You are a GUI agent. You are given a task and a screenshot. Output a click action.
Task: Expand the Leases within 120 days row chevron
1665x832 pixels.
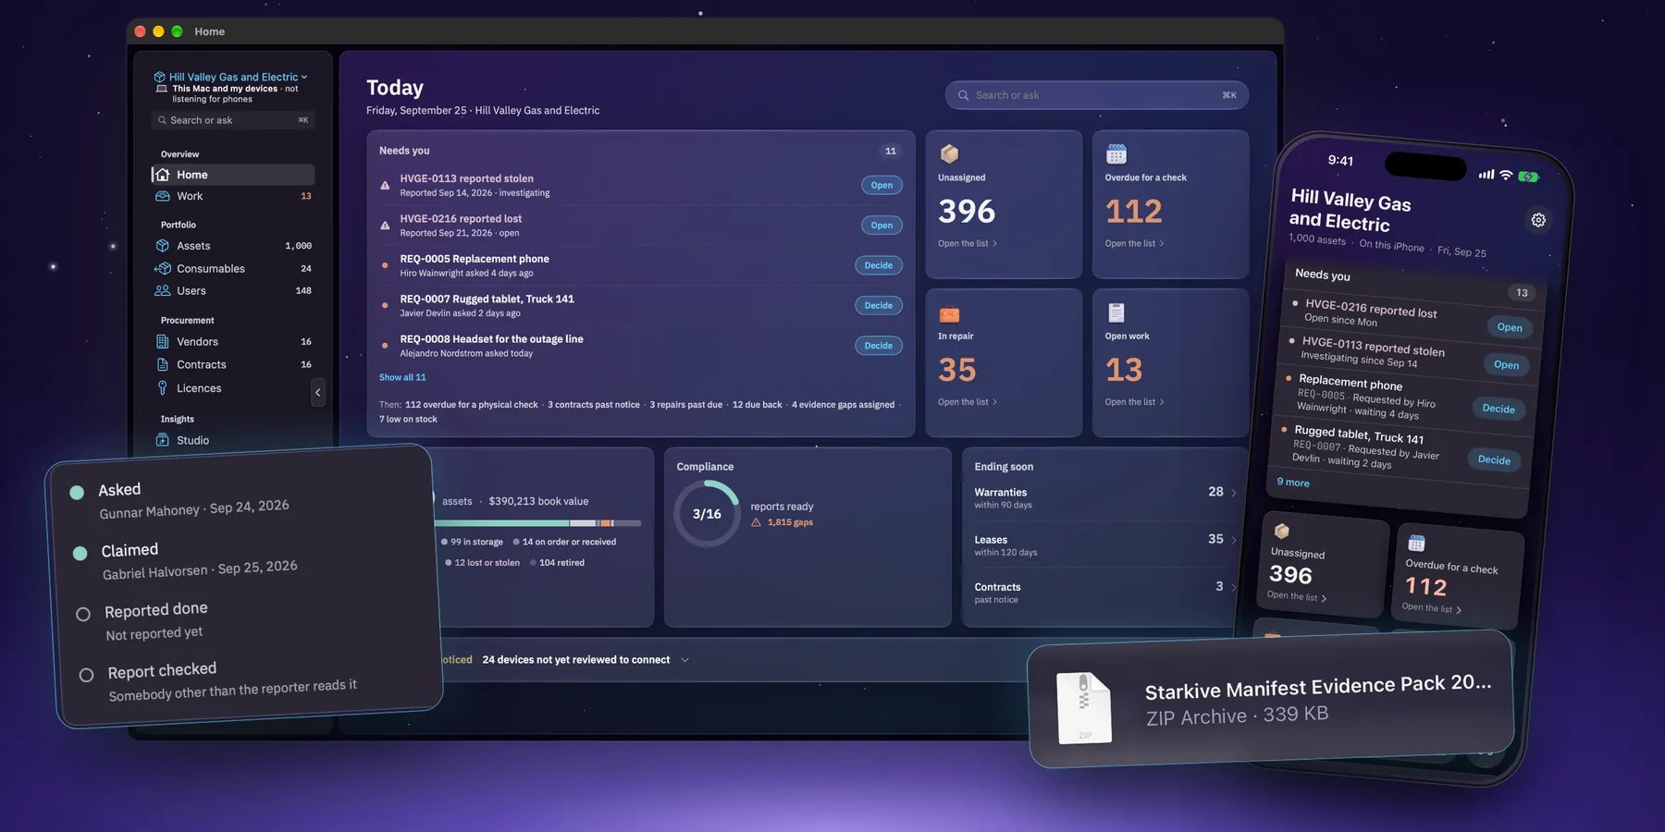pos(1234,540)
